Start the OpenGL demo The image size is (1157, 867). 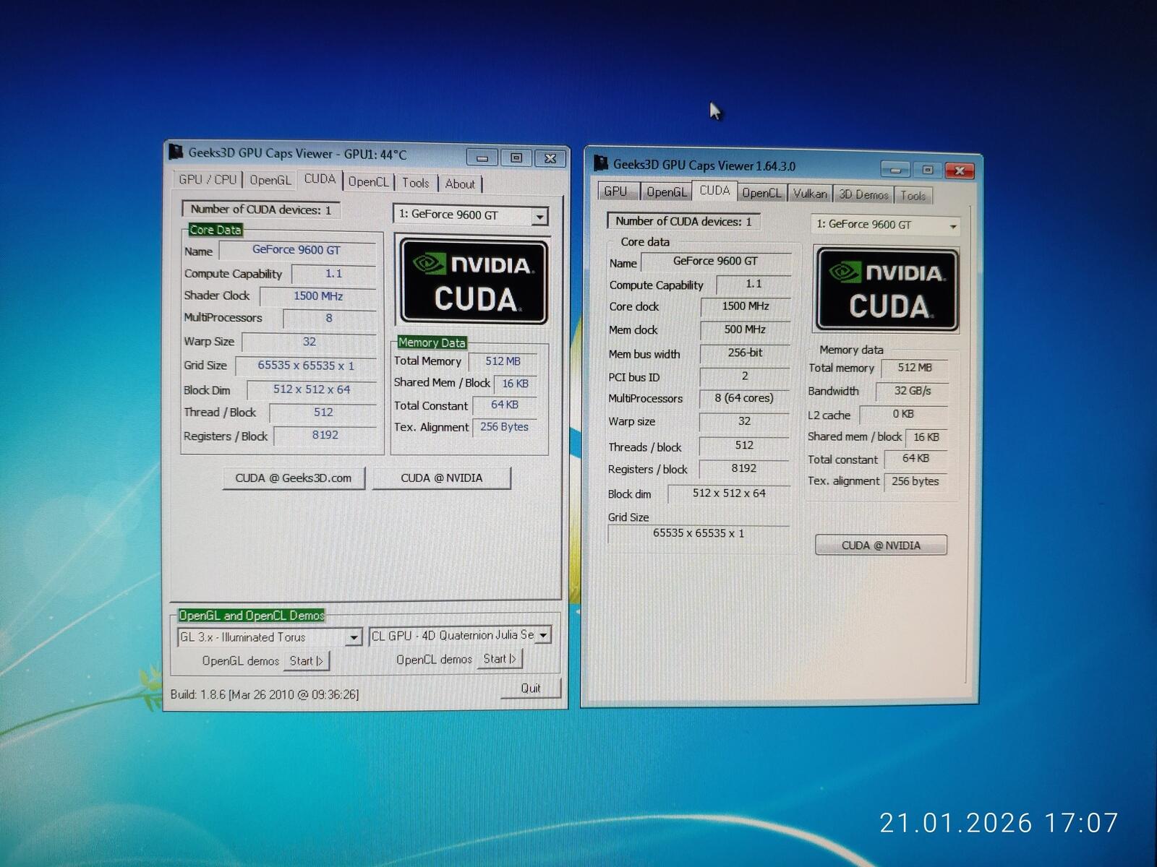coord(307,661)
